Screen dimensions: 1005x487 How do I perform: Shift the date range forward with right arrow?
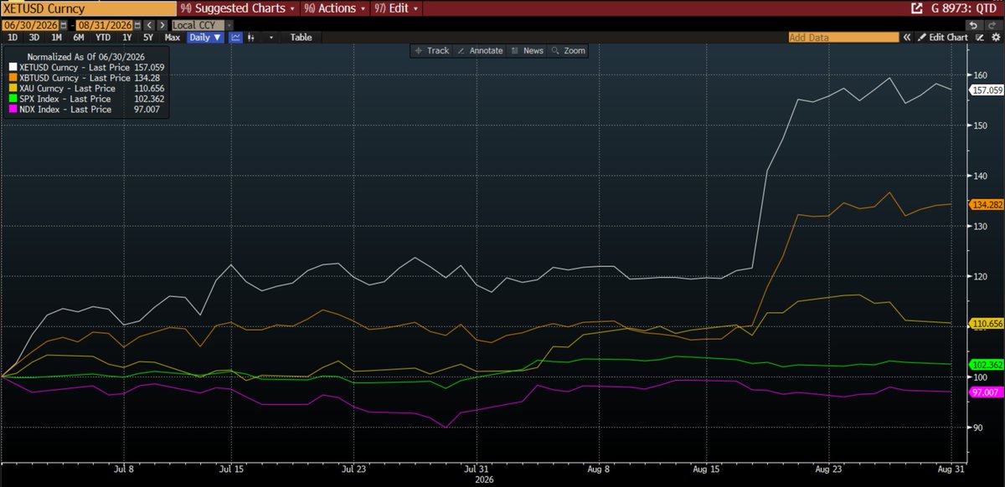[x=162, y=25]
